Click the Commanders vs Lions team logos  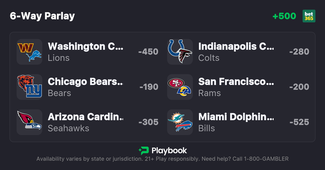(x=29, y=52)
